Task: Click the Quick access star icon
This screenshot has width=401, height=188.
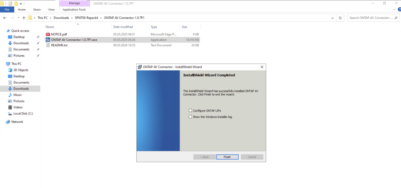Action: point(9,30)
